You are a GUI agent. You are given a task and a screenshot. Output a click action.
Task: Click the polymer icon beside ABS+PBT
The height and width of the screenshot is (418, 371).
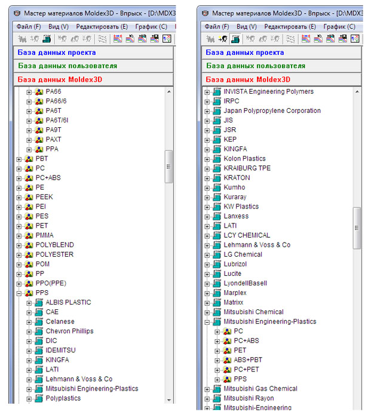click(x=227, y=360)
